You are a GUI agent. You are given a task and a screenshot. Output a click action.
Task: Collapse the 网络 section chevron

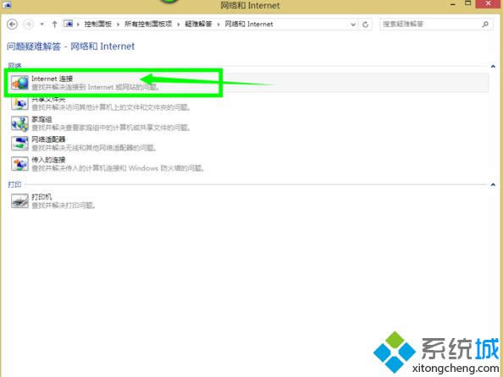click(493, 66)
